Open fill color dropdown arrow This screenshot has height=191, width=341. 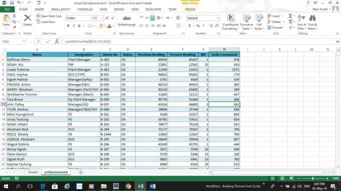click(105, 26)
